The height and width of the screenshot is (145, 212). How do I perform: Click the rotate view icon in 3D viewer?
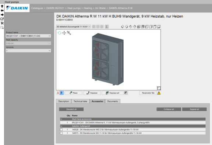pos(59,33)
